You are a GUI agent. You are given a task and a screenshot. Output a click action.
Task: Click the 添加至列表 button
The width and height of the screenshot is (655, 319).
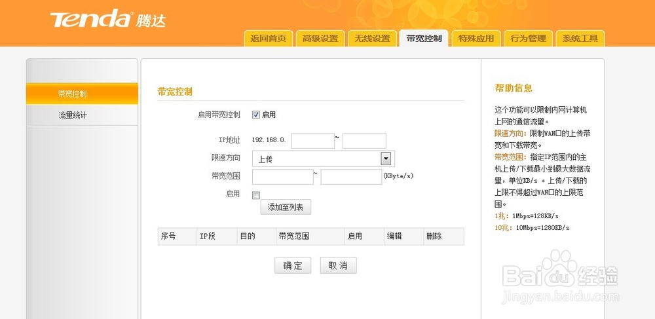coord(286,207)
